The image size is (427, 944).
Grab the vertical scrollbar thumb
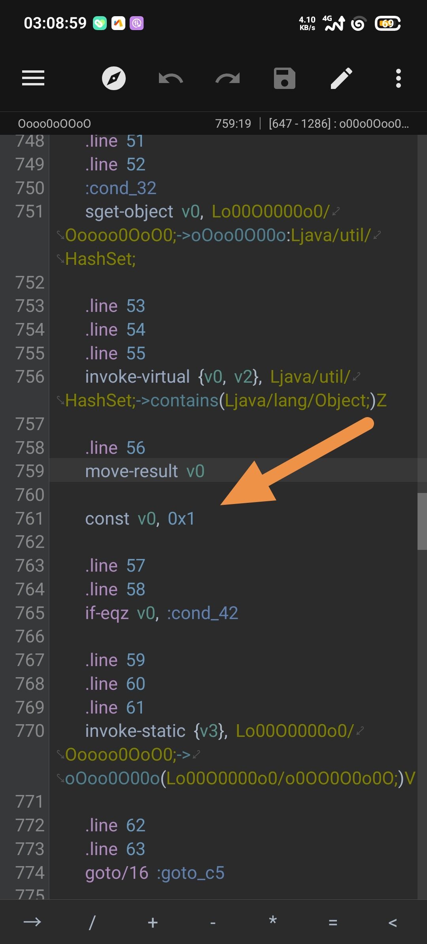pos(422,521)
